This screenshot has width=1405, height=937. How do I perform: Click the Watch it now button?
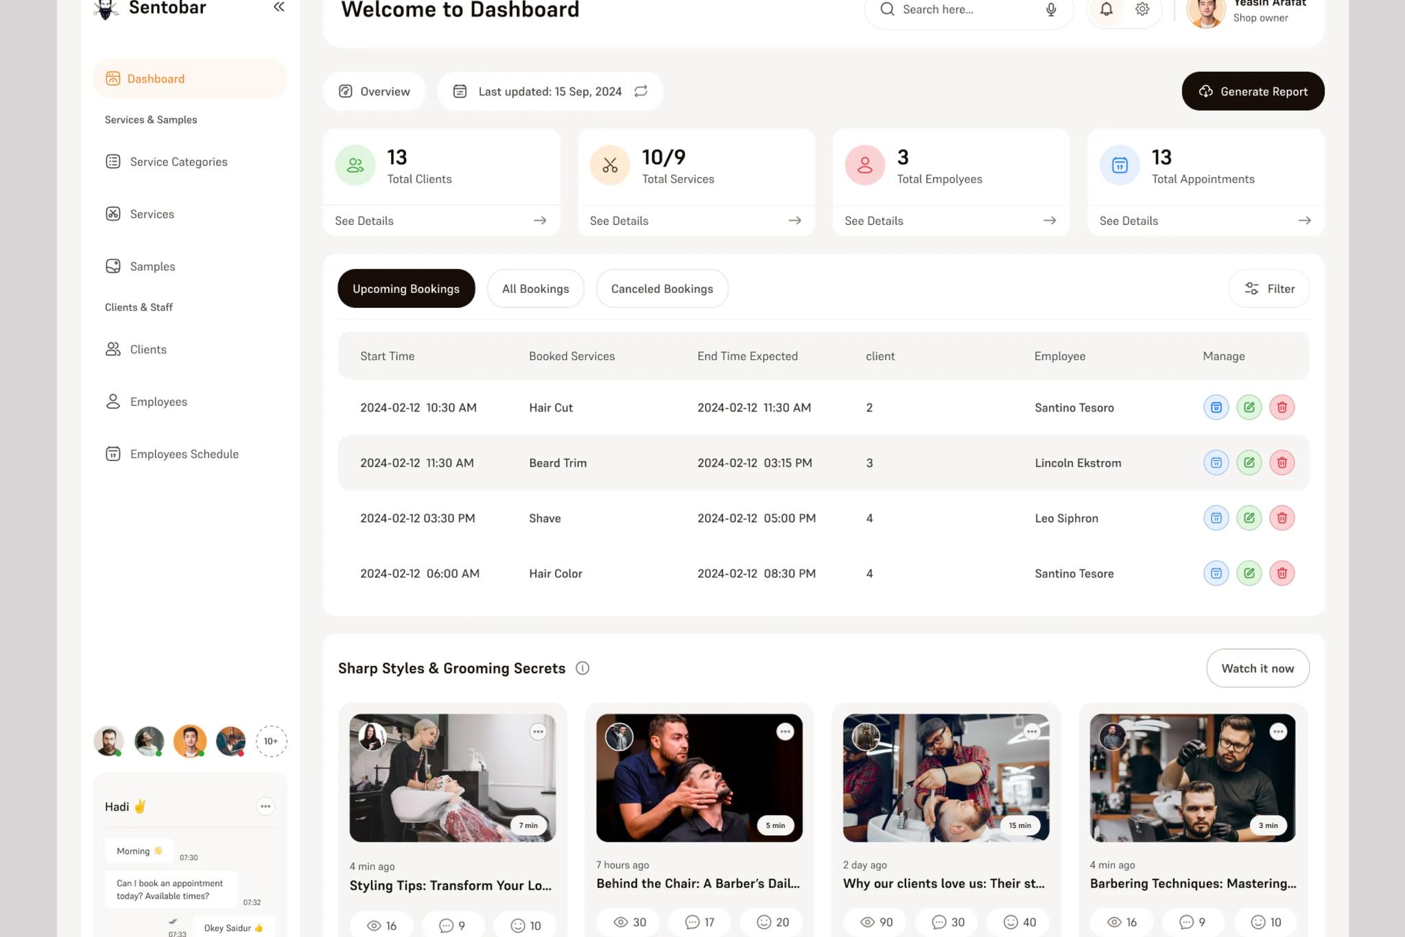click(x=1258, y=668)
